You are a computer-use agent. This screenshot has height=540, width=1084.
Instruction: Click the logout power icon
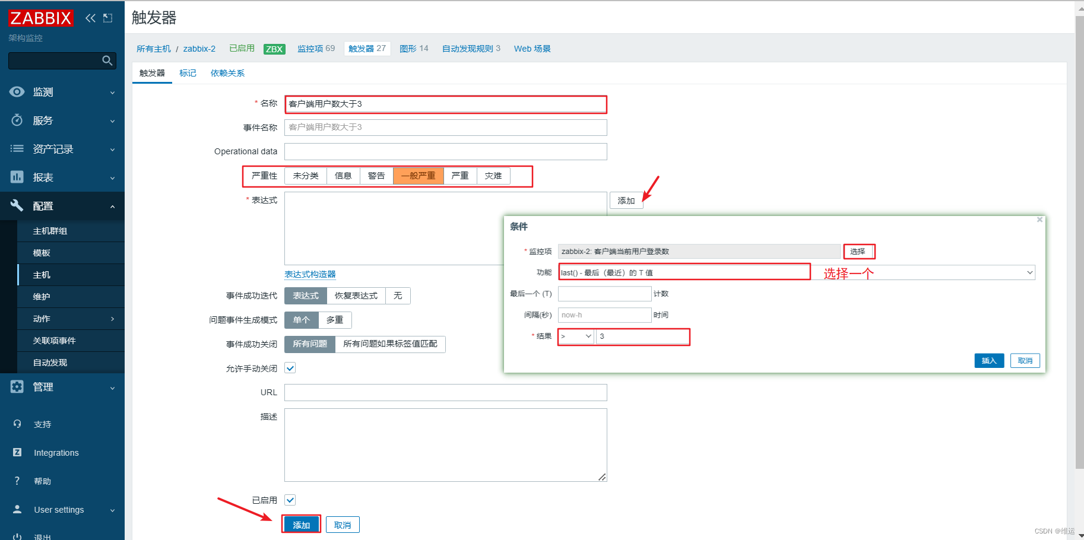17,536
